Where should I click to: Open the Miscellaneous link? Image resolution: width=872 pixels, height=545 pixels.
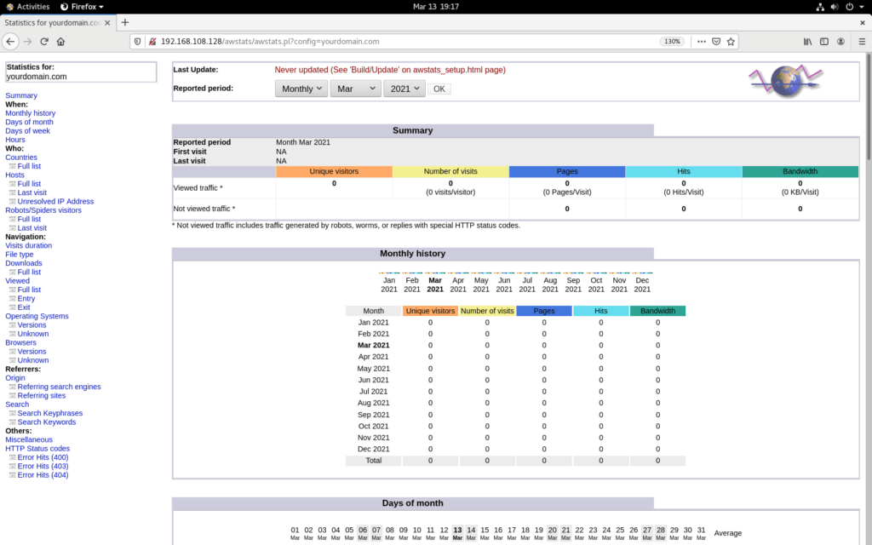[x=29, y=439]
